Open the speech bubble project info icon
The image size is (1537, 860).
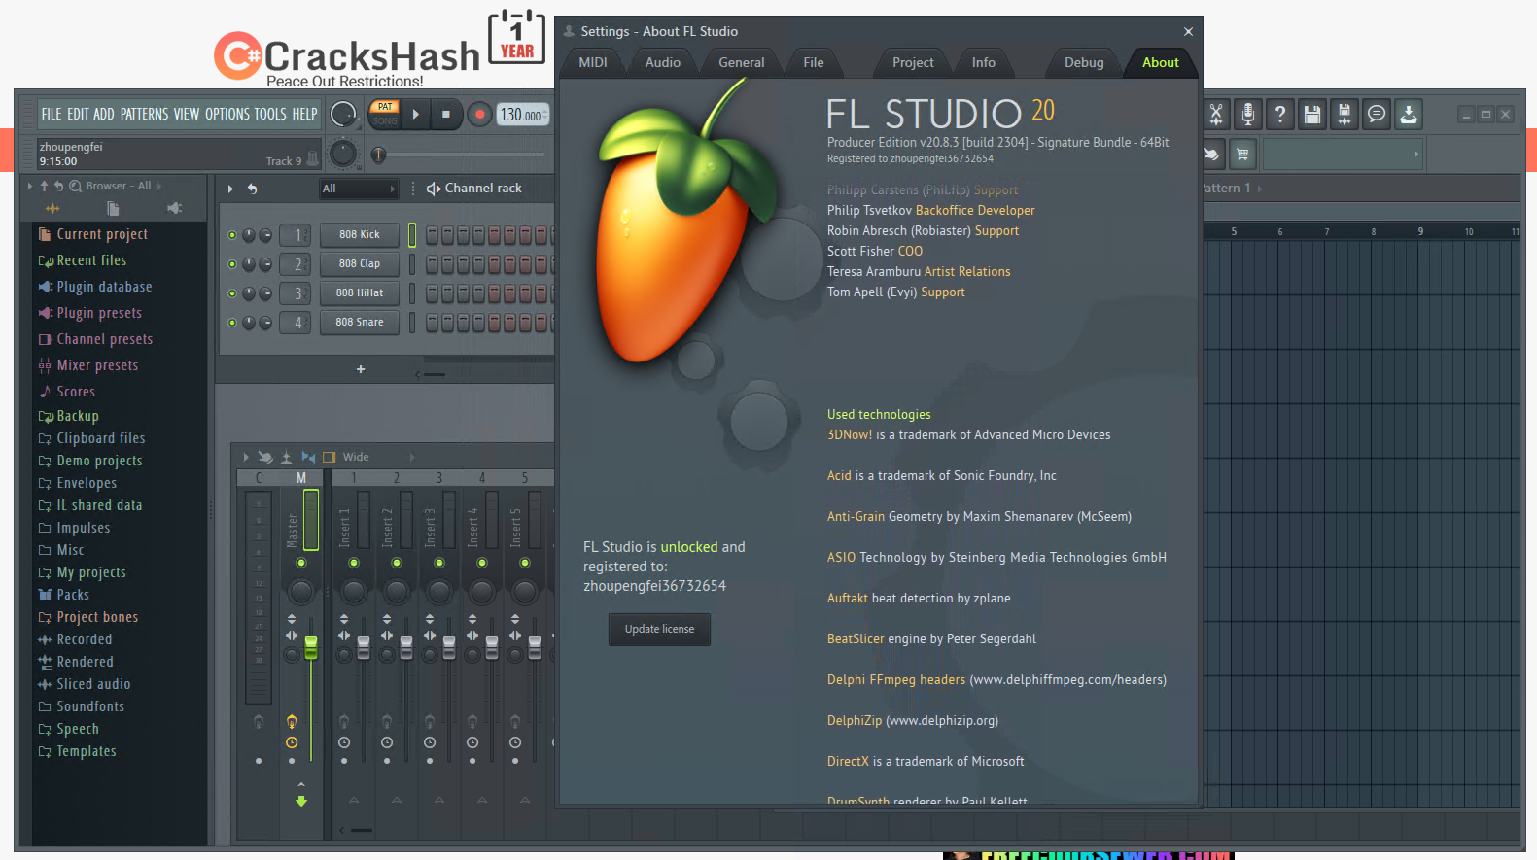[1377, 115]
